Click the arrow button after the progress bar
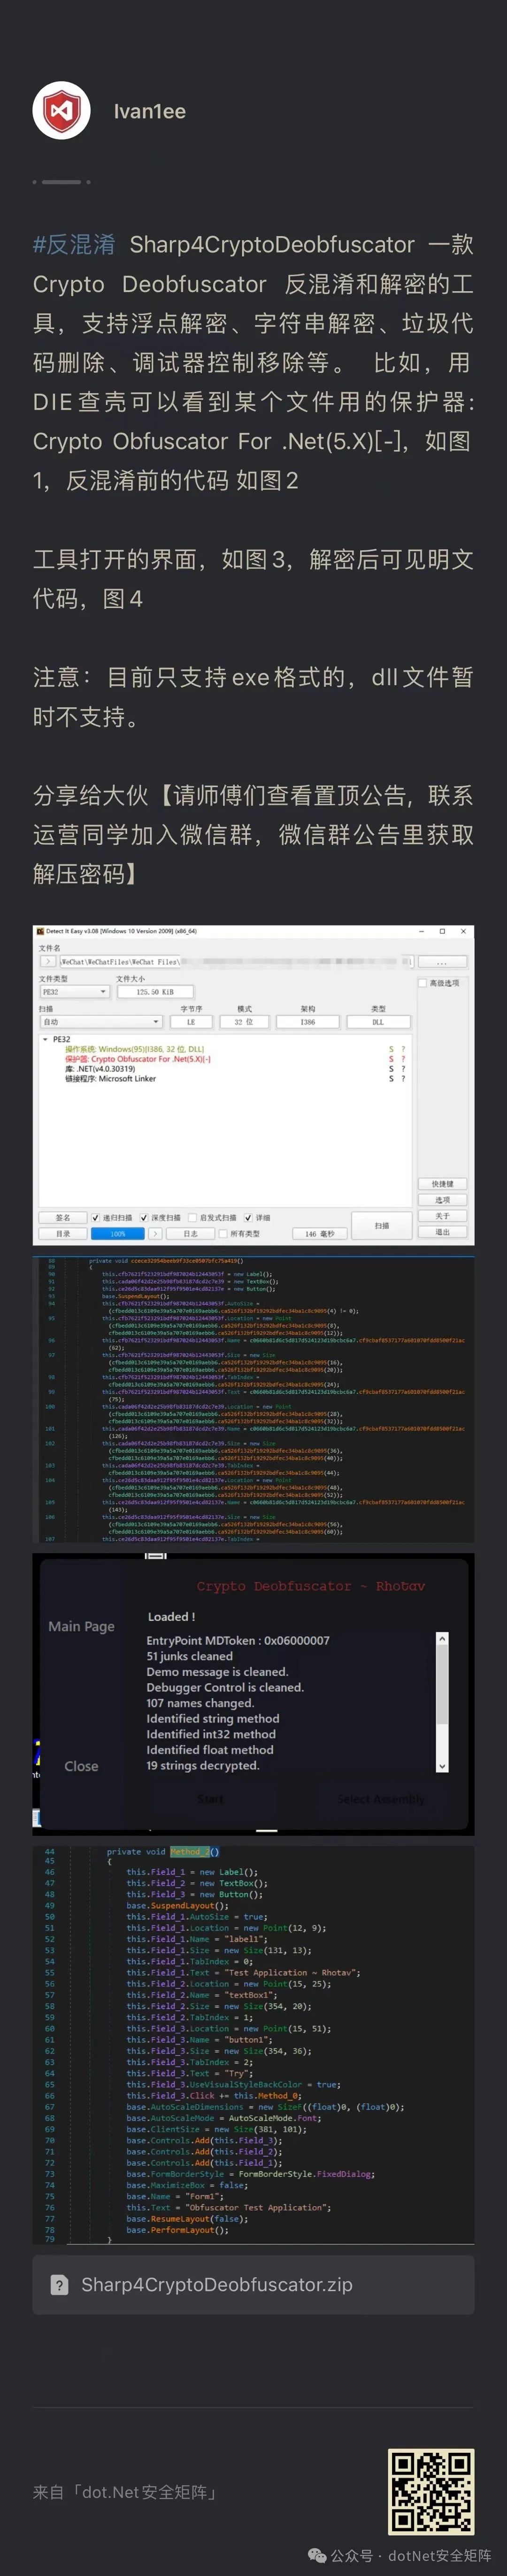Screen dimensions: 507x2576 (156, 1234)
